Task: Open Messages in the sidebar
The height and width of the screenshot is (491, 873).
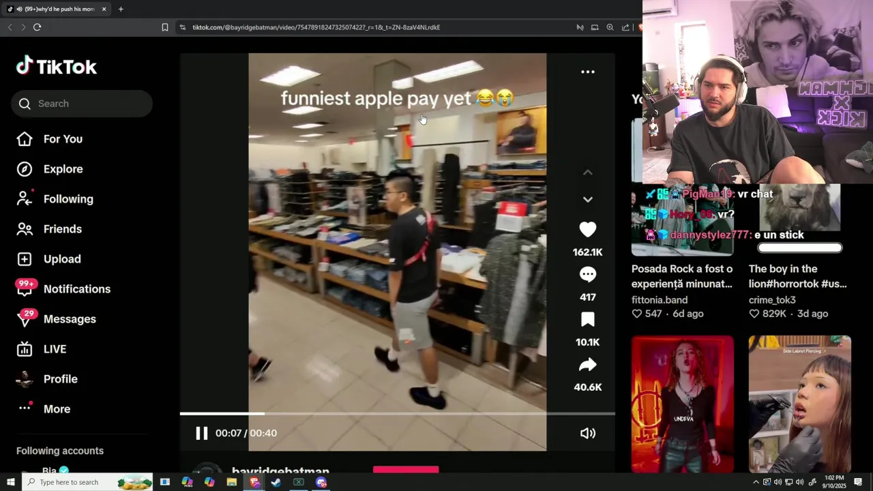Action: click(x=70, y=319)
